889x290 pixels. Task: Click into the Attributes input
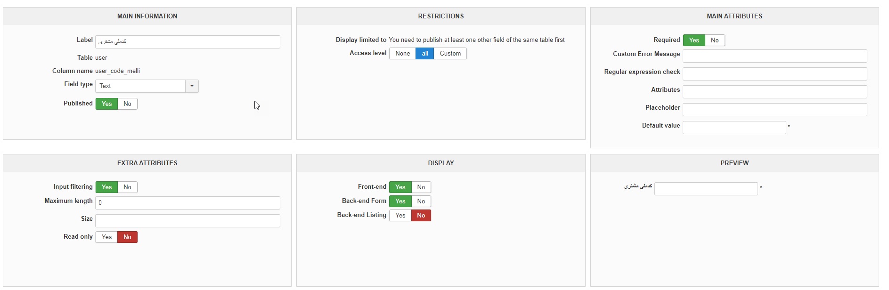pyautogui.click(x=775, y=92)
